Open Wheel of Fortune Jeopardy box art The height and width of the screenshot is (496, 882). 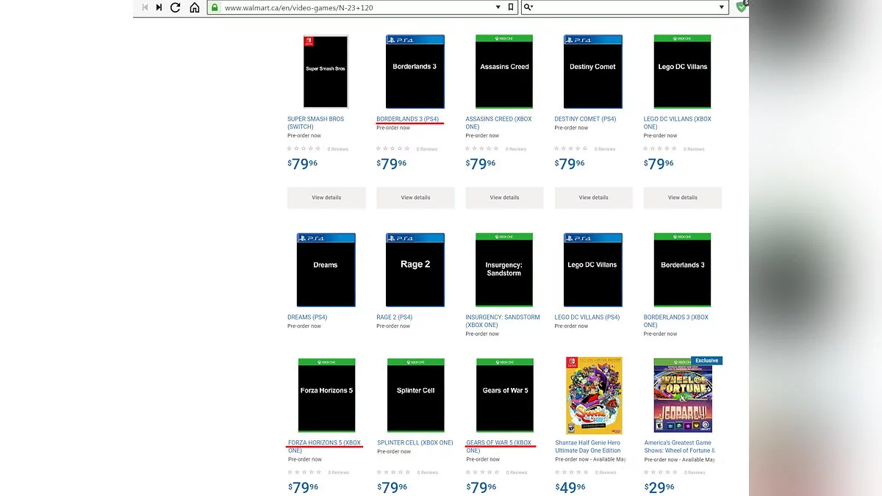click(x=683, y=395)
